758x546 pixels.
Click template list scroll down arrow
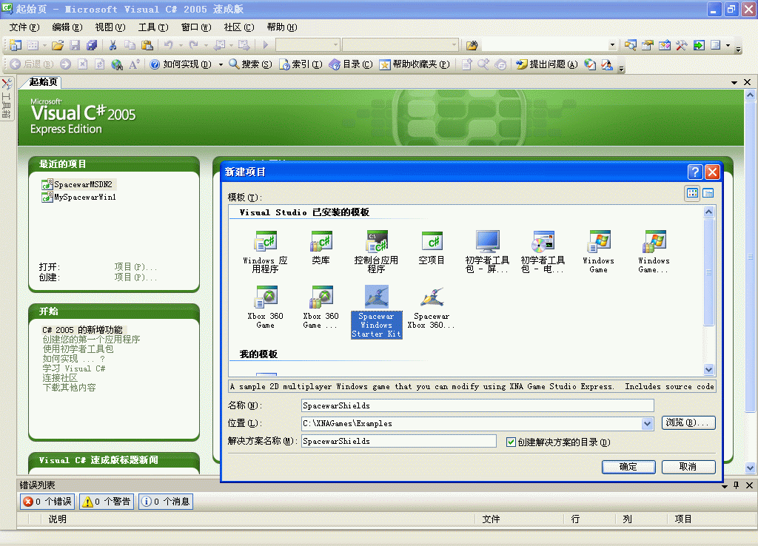point(708,370)
